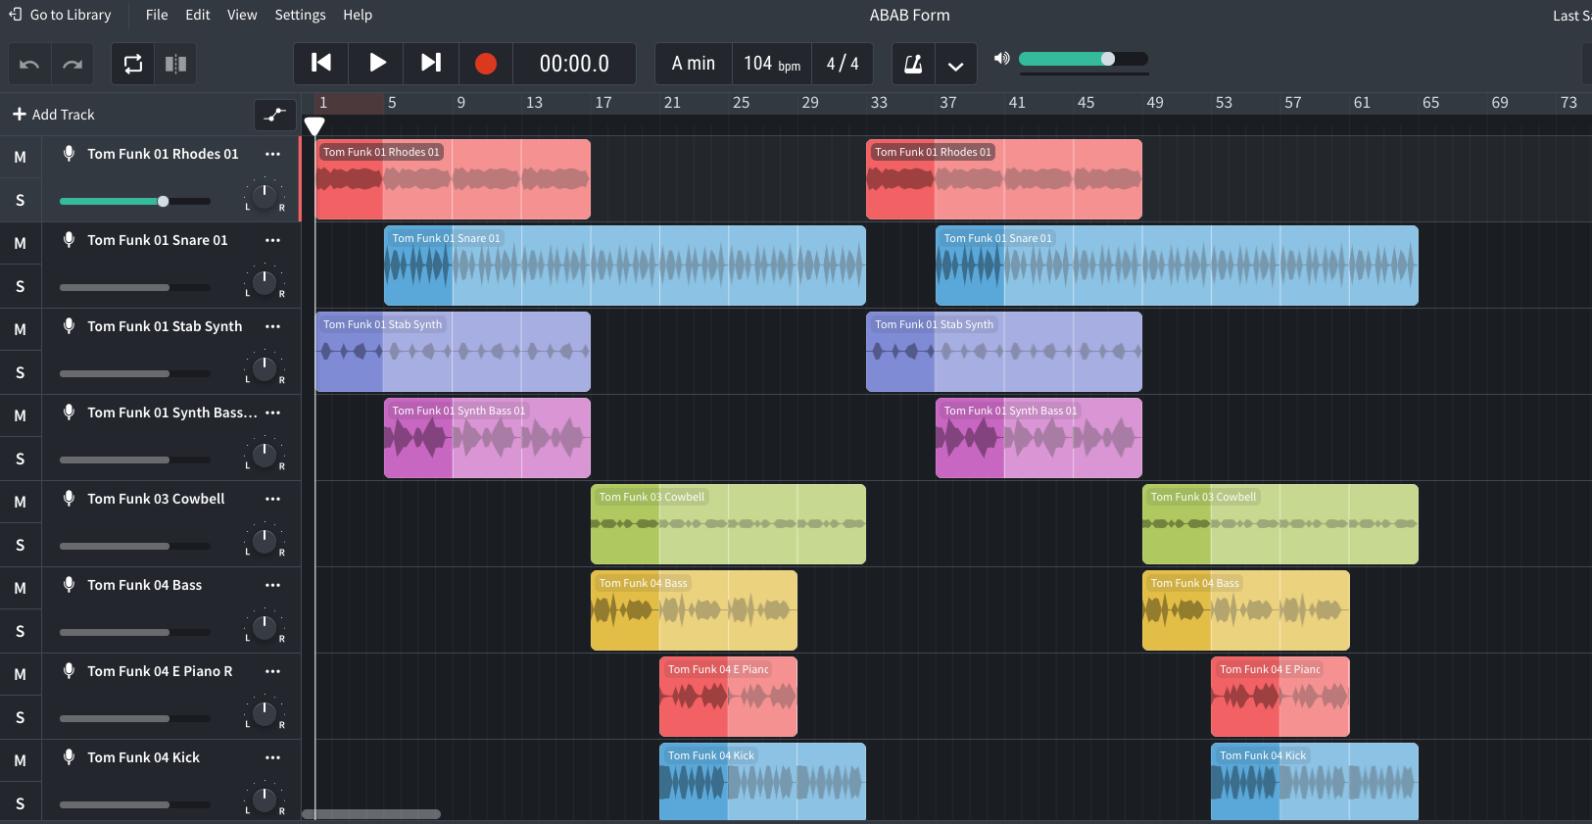Click microphone icon on Rhodes 01 track
1592x824 pixels.
coord(69,153)
